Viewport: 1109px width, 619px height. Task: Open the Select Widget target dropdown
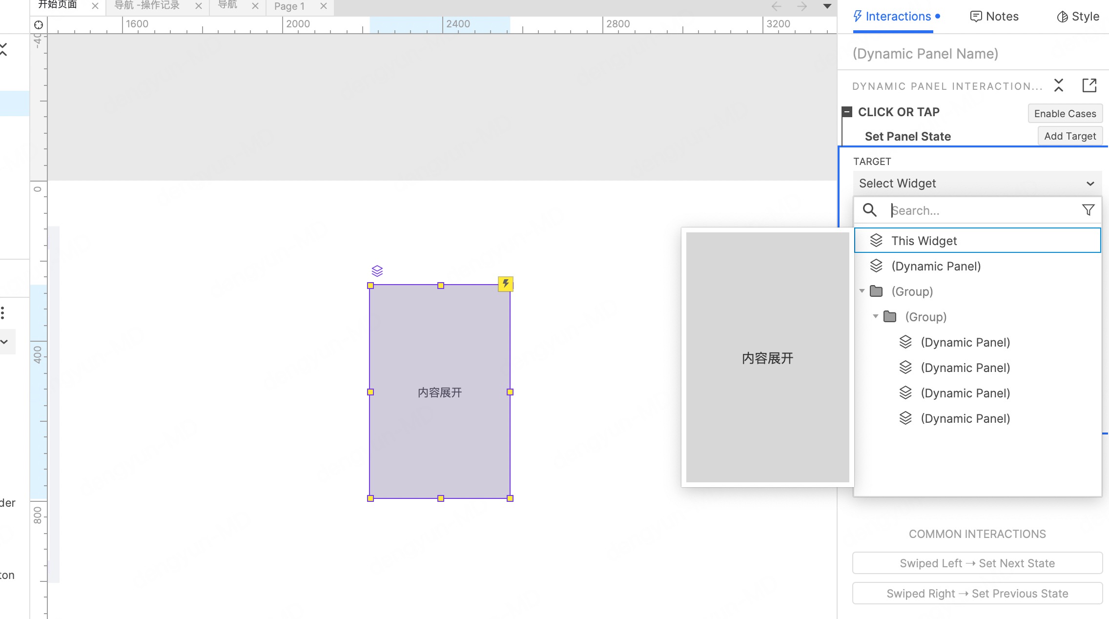pyautogui.click(x=977, y=183)
